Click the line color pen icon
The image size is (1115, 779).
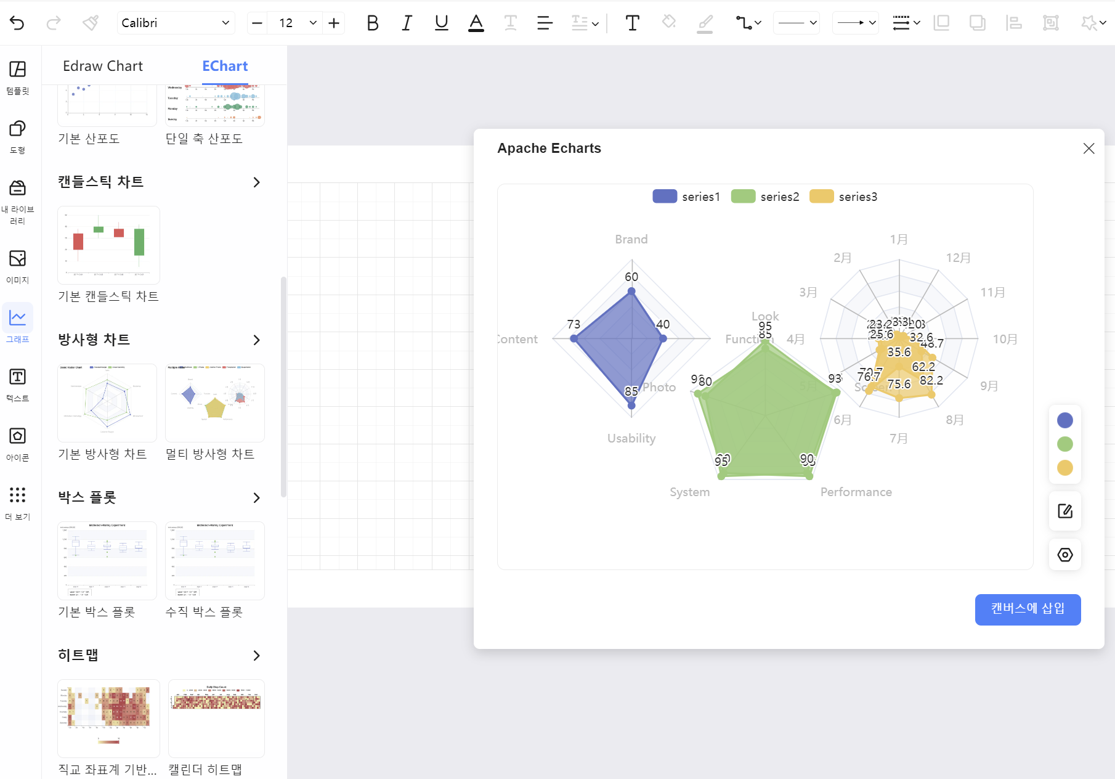tap(705, 23)
